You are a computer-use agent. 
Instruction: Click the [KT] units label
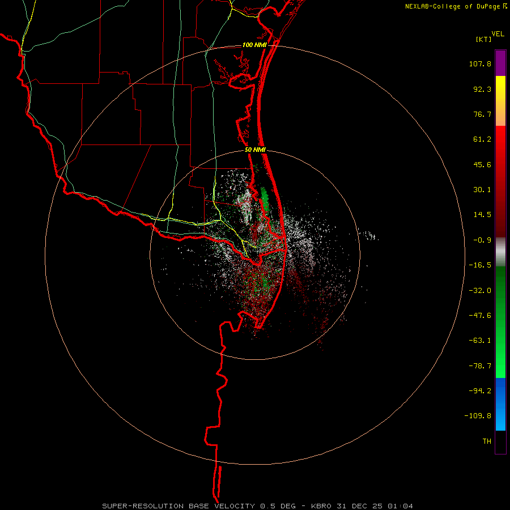483,39
